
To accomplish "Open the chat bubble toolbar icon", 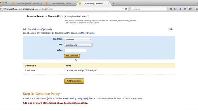I will click(x=190, y=9).
